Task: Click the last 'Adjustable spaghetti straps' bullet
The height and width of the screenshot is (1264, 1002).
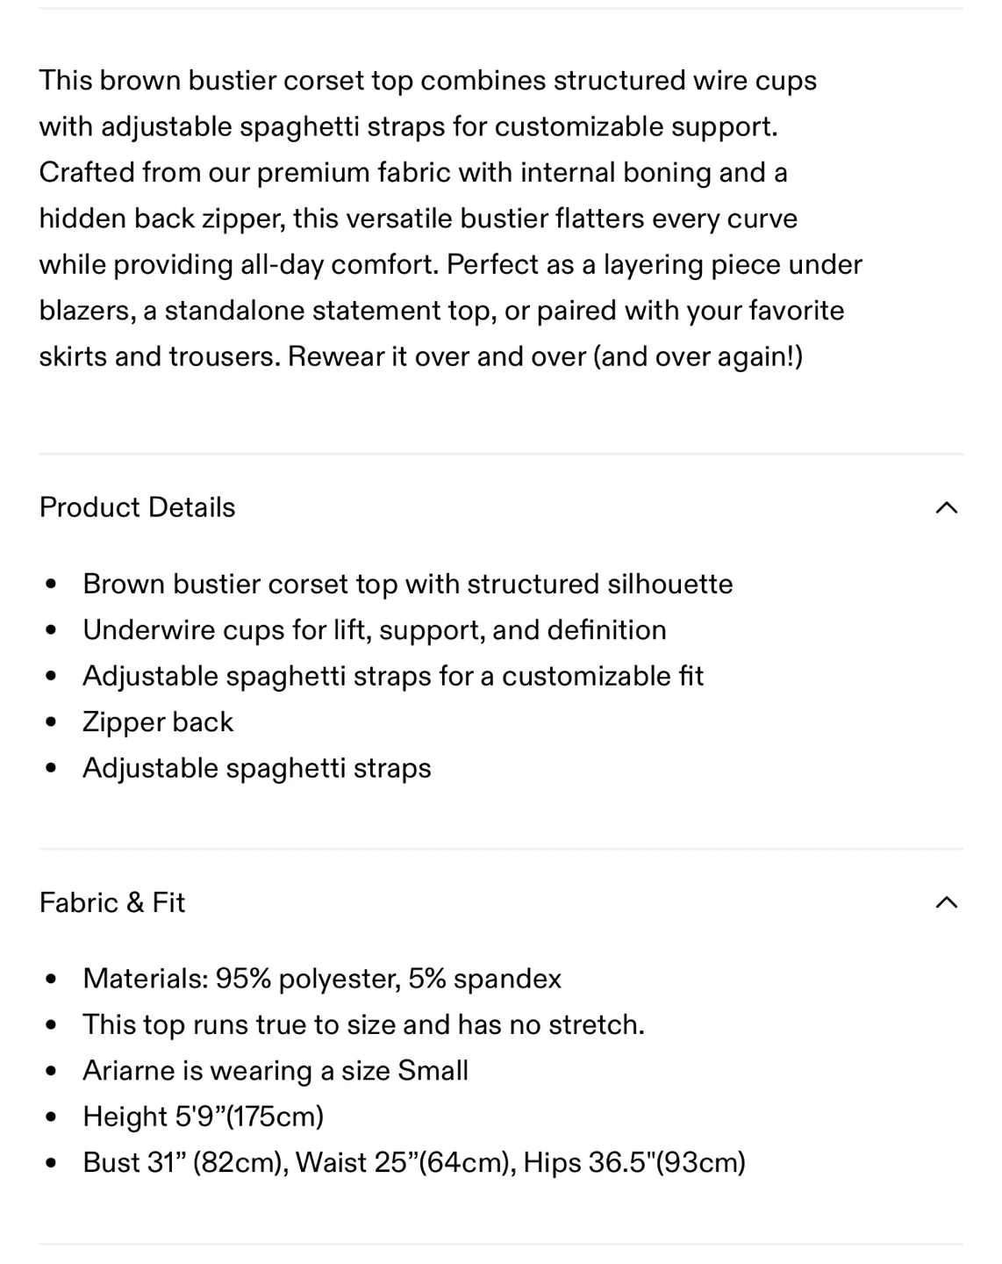Action: (x=256, y=768)
